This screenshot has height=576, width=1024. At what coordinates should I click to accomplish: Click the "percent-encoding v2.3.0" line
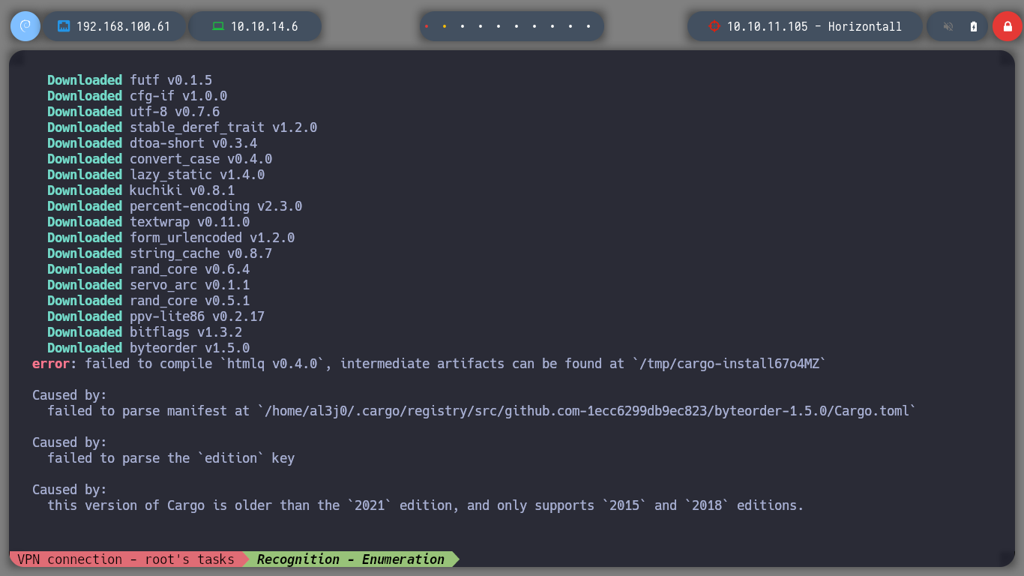216,206
